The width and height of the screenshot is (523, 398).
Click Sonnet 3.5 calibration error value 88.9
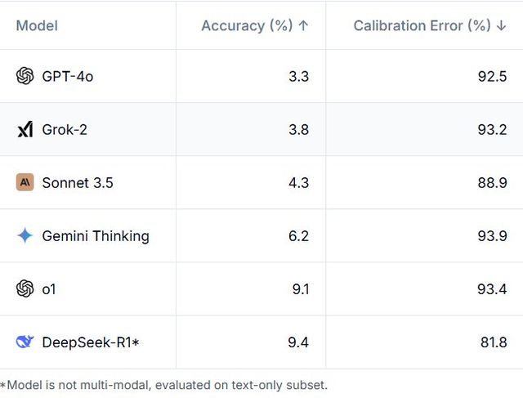click(x=493, y=182)
